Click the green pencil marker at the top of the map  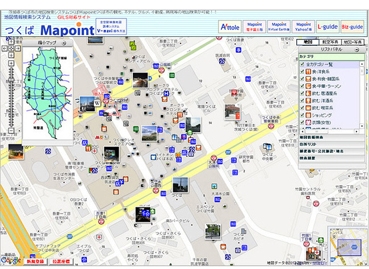[133, 45]
